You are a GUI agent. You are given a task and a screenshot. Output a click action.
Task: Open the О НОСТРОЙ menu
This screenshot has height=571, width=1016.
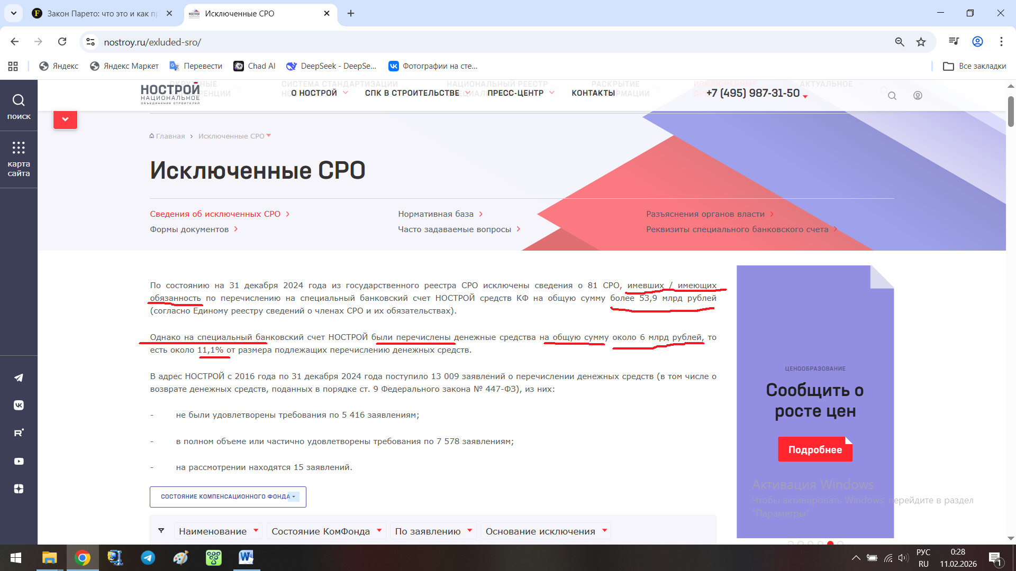click(319, 93)
